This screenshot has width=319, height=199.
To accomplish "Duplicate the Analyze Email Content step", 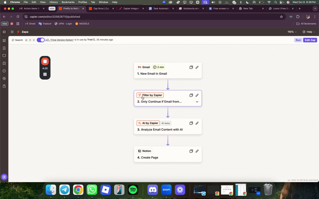I will (191, 123).
